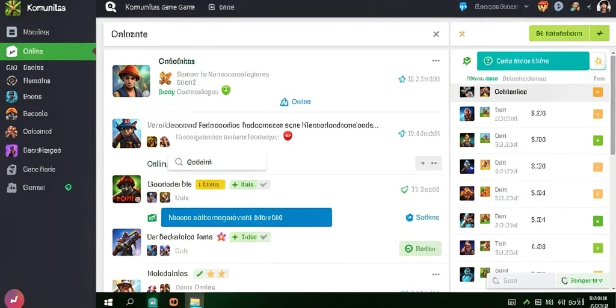Viewport: 616px width, 308px height.
Task: Click the Windows Start button in taskbar
Action: tap(109, 302)
